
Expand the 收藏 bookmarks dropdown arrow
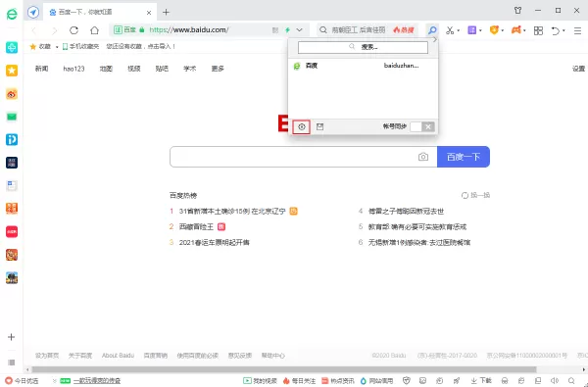click(57, 47)
